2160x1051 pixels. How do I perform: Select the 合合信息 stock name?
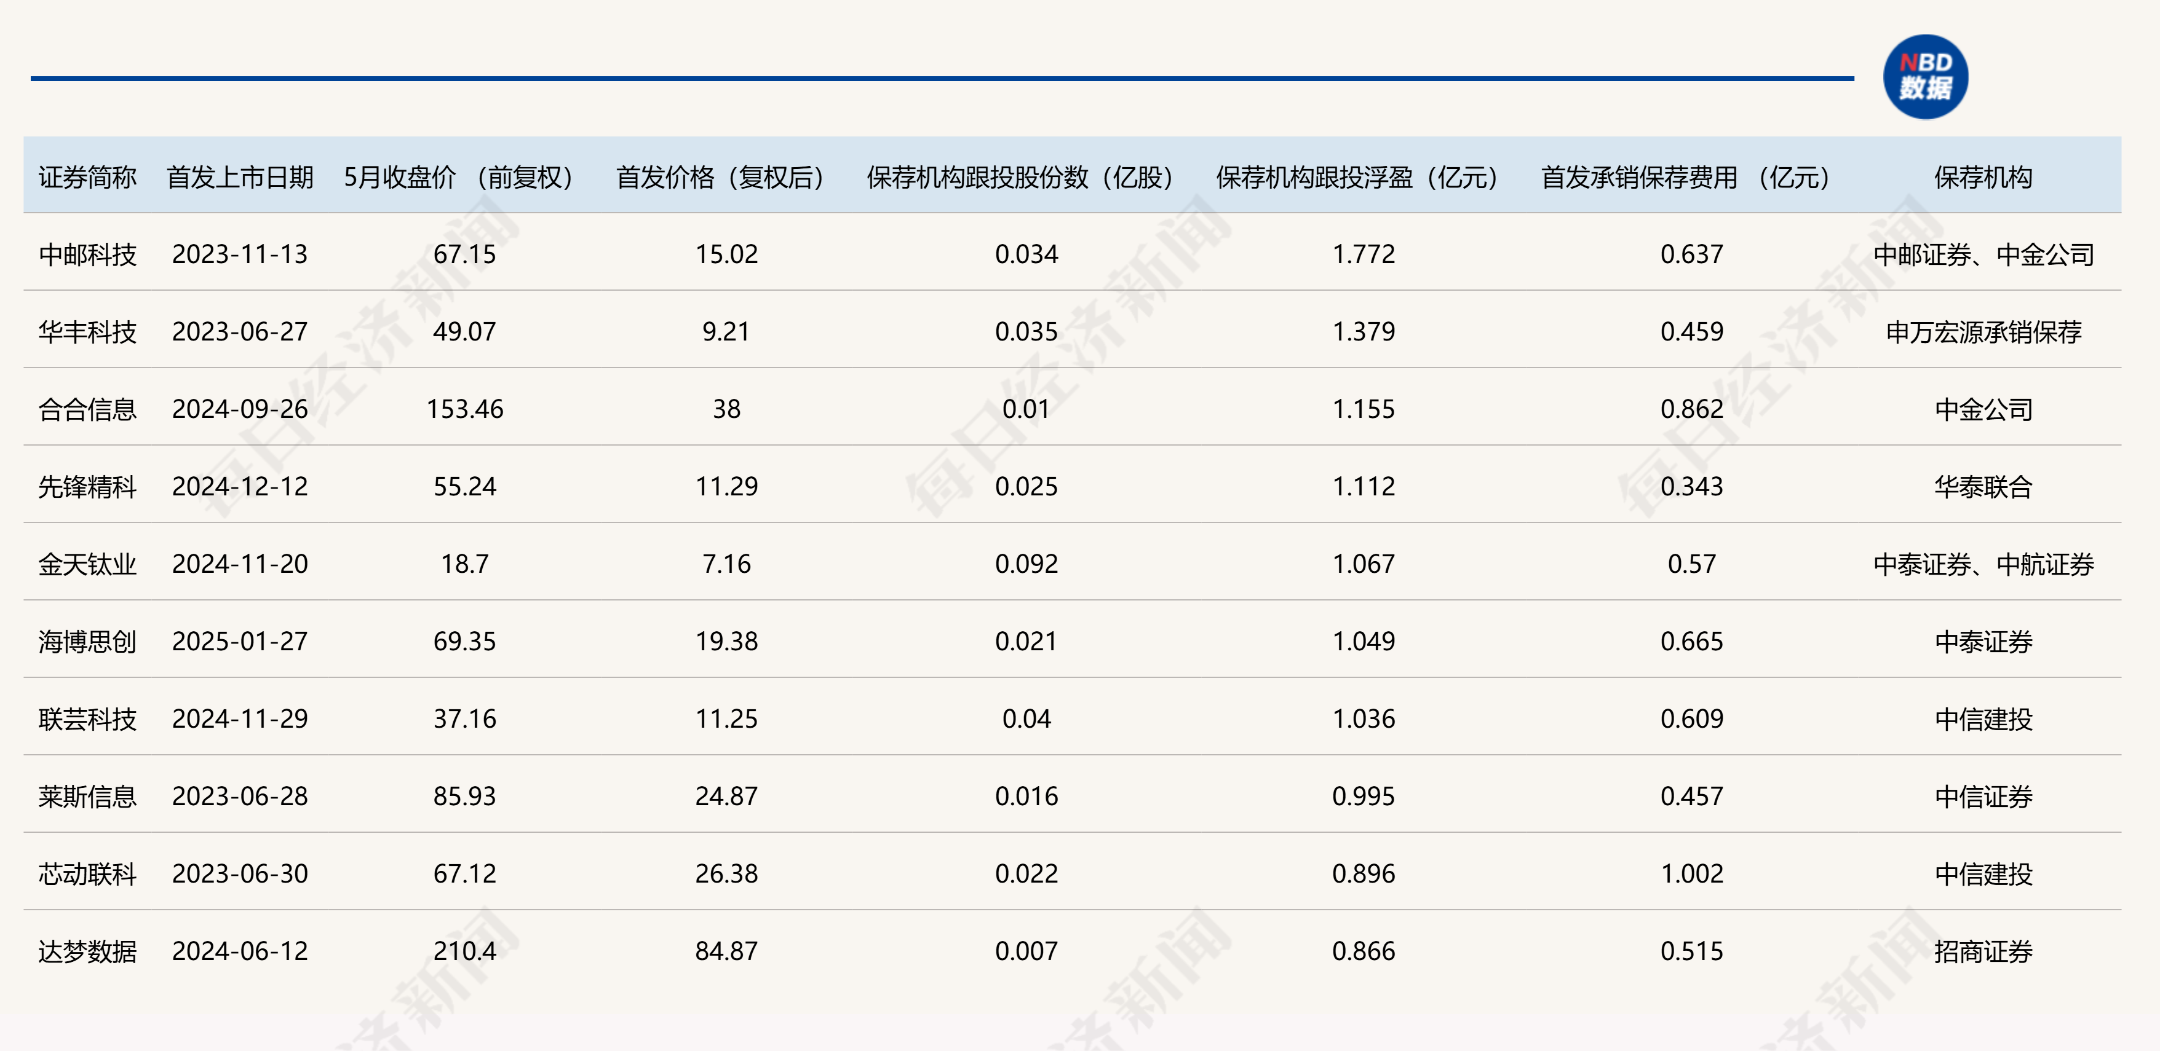point(88,409)
